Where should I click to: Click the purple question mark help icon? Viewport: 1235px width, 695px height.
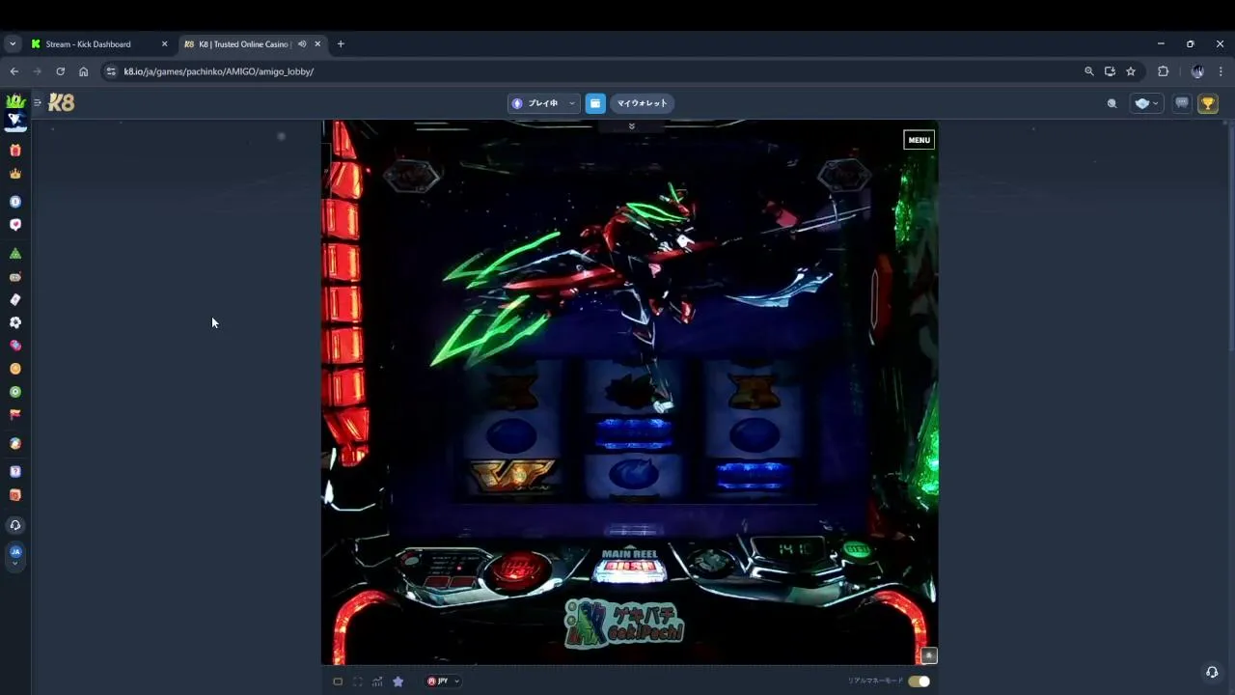click(x=14, y=472)
